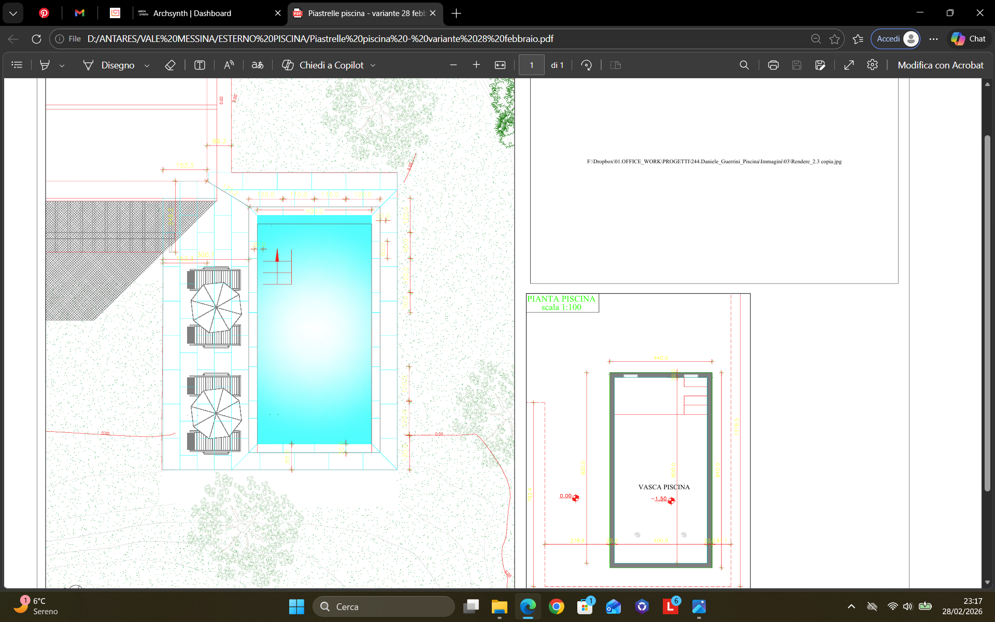The image size is (995, 622).
Task: Add this page to favorites star
Action: 834,39
